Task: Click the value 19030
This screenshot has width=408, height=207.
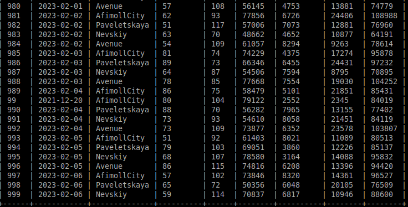Action: click(342, 81)
